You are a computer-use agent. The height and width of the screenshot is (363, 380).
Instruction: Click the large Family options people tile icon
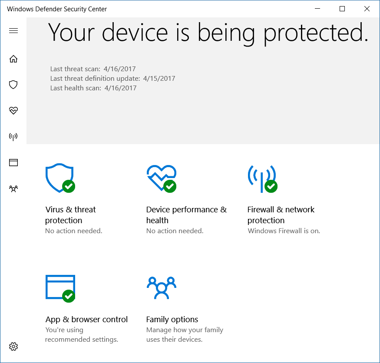tap(162, 288)
